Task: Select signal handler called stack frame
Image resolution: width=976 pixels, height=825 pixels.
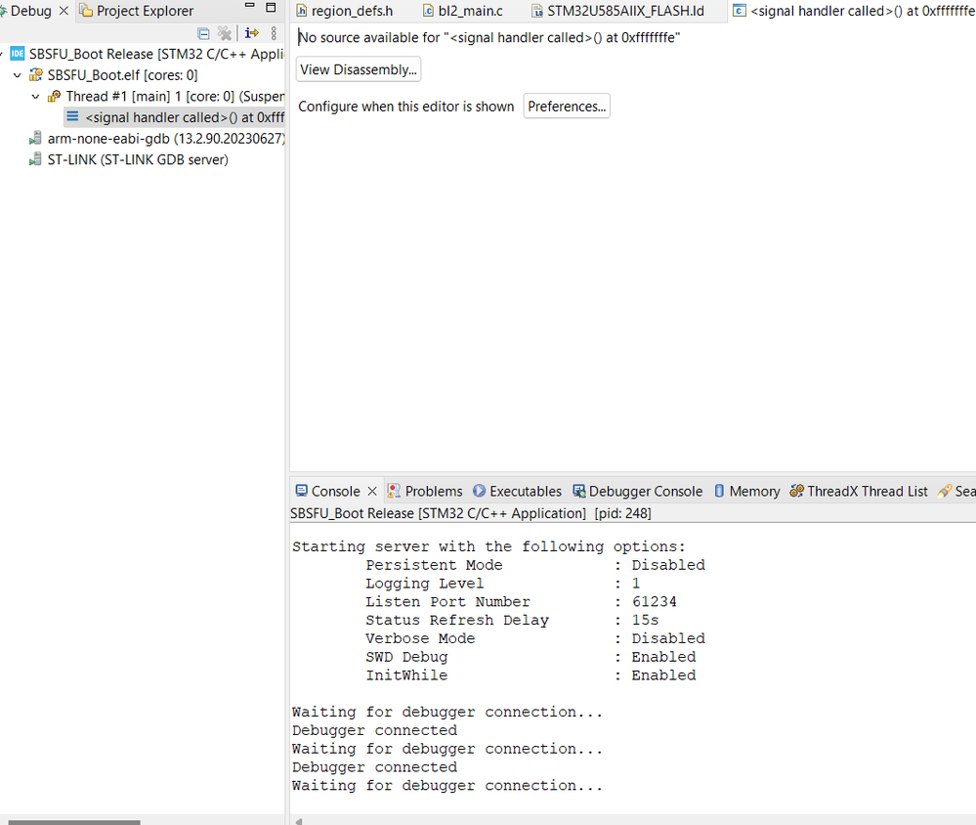Action: click(174, 117)
